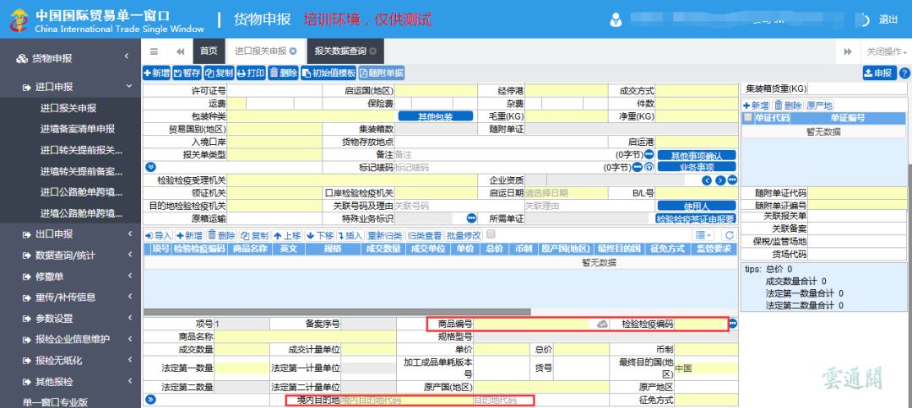
Task: Click the 检验检疫签证申报要素 button
Action: click(x=696, y=219)
